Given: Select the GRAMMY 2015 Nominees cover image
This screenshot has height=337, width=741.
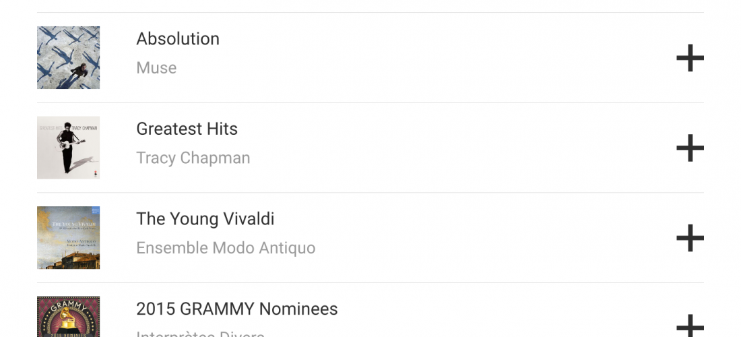Looking at the screenshot, I should pos(69,317).
